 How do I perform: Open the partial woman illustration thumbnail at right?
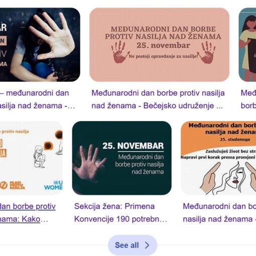click(247, 45)
